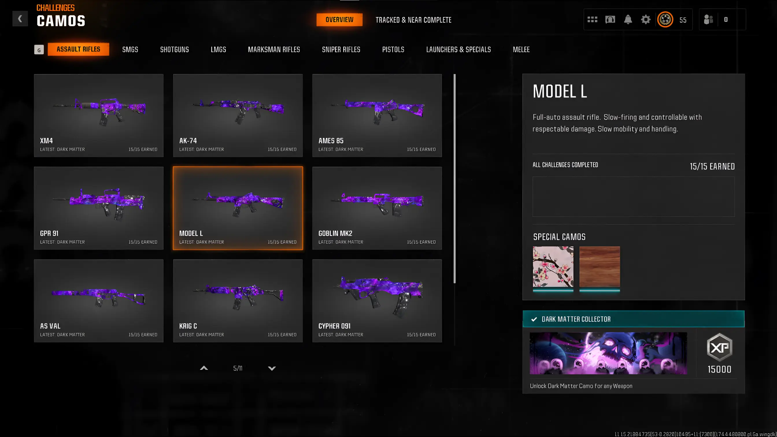Switch to the Sniper Rifles tab
777x437 pixels.
(x=341, y=49)
